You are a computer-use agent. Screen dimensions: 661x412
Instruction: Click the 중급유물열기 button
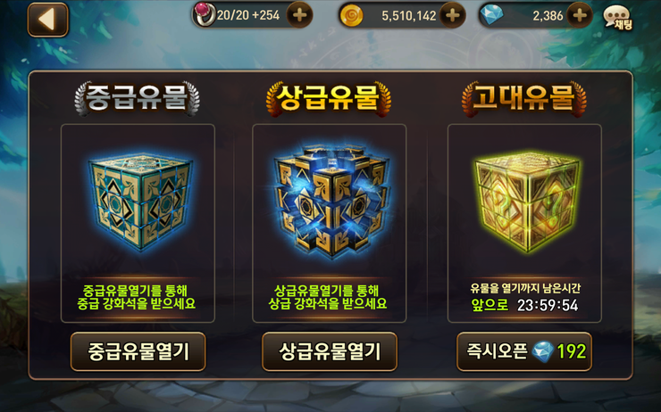point(138,351)
